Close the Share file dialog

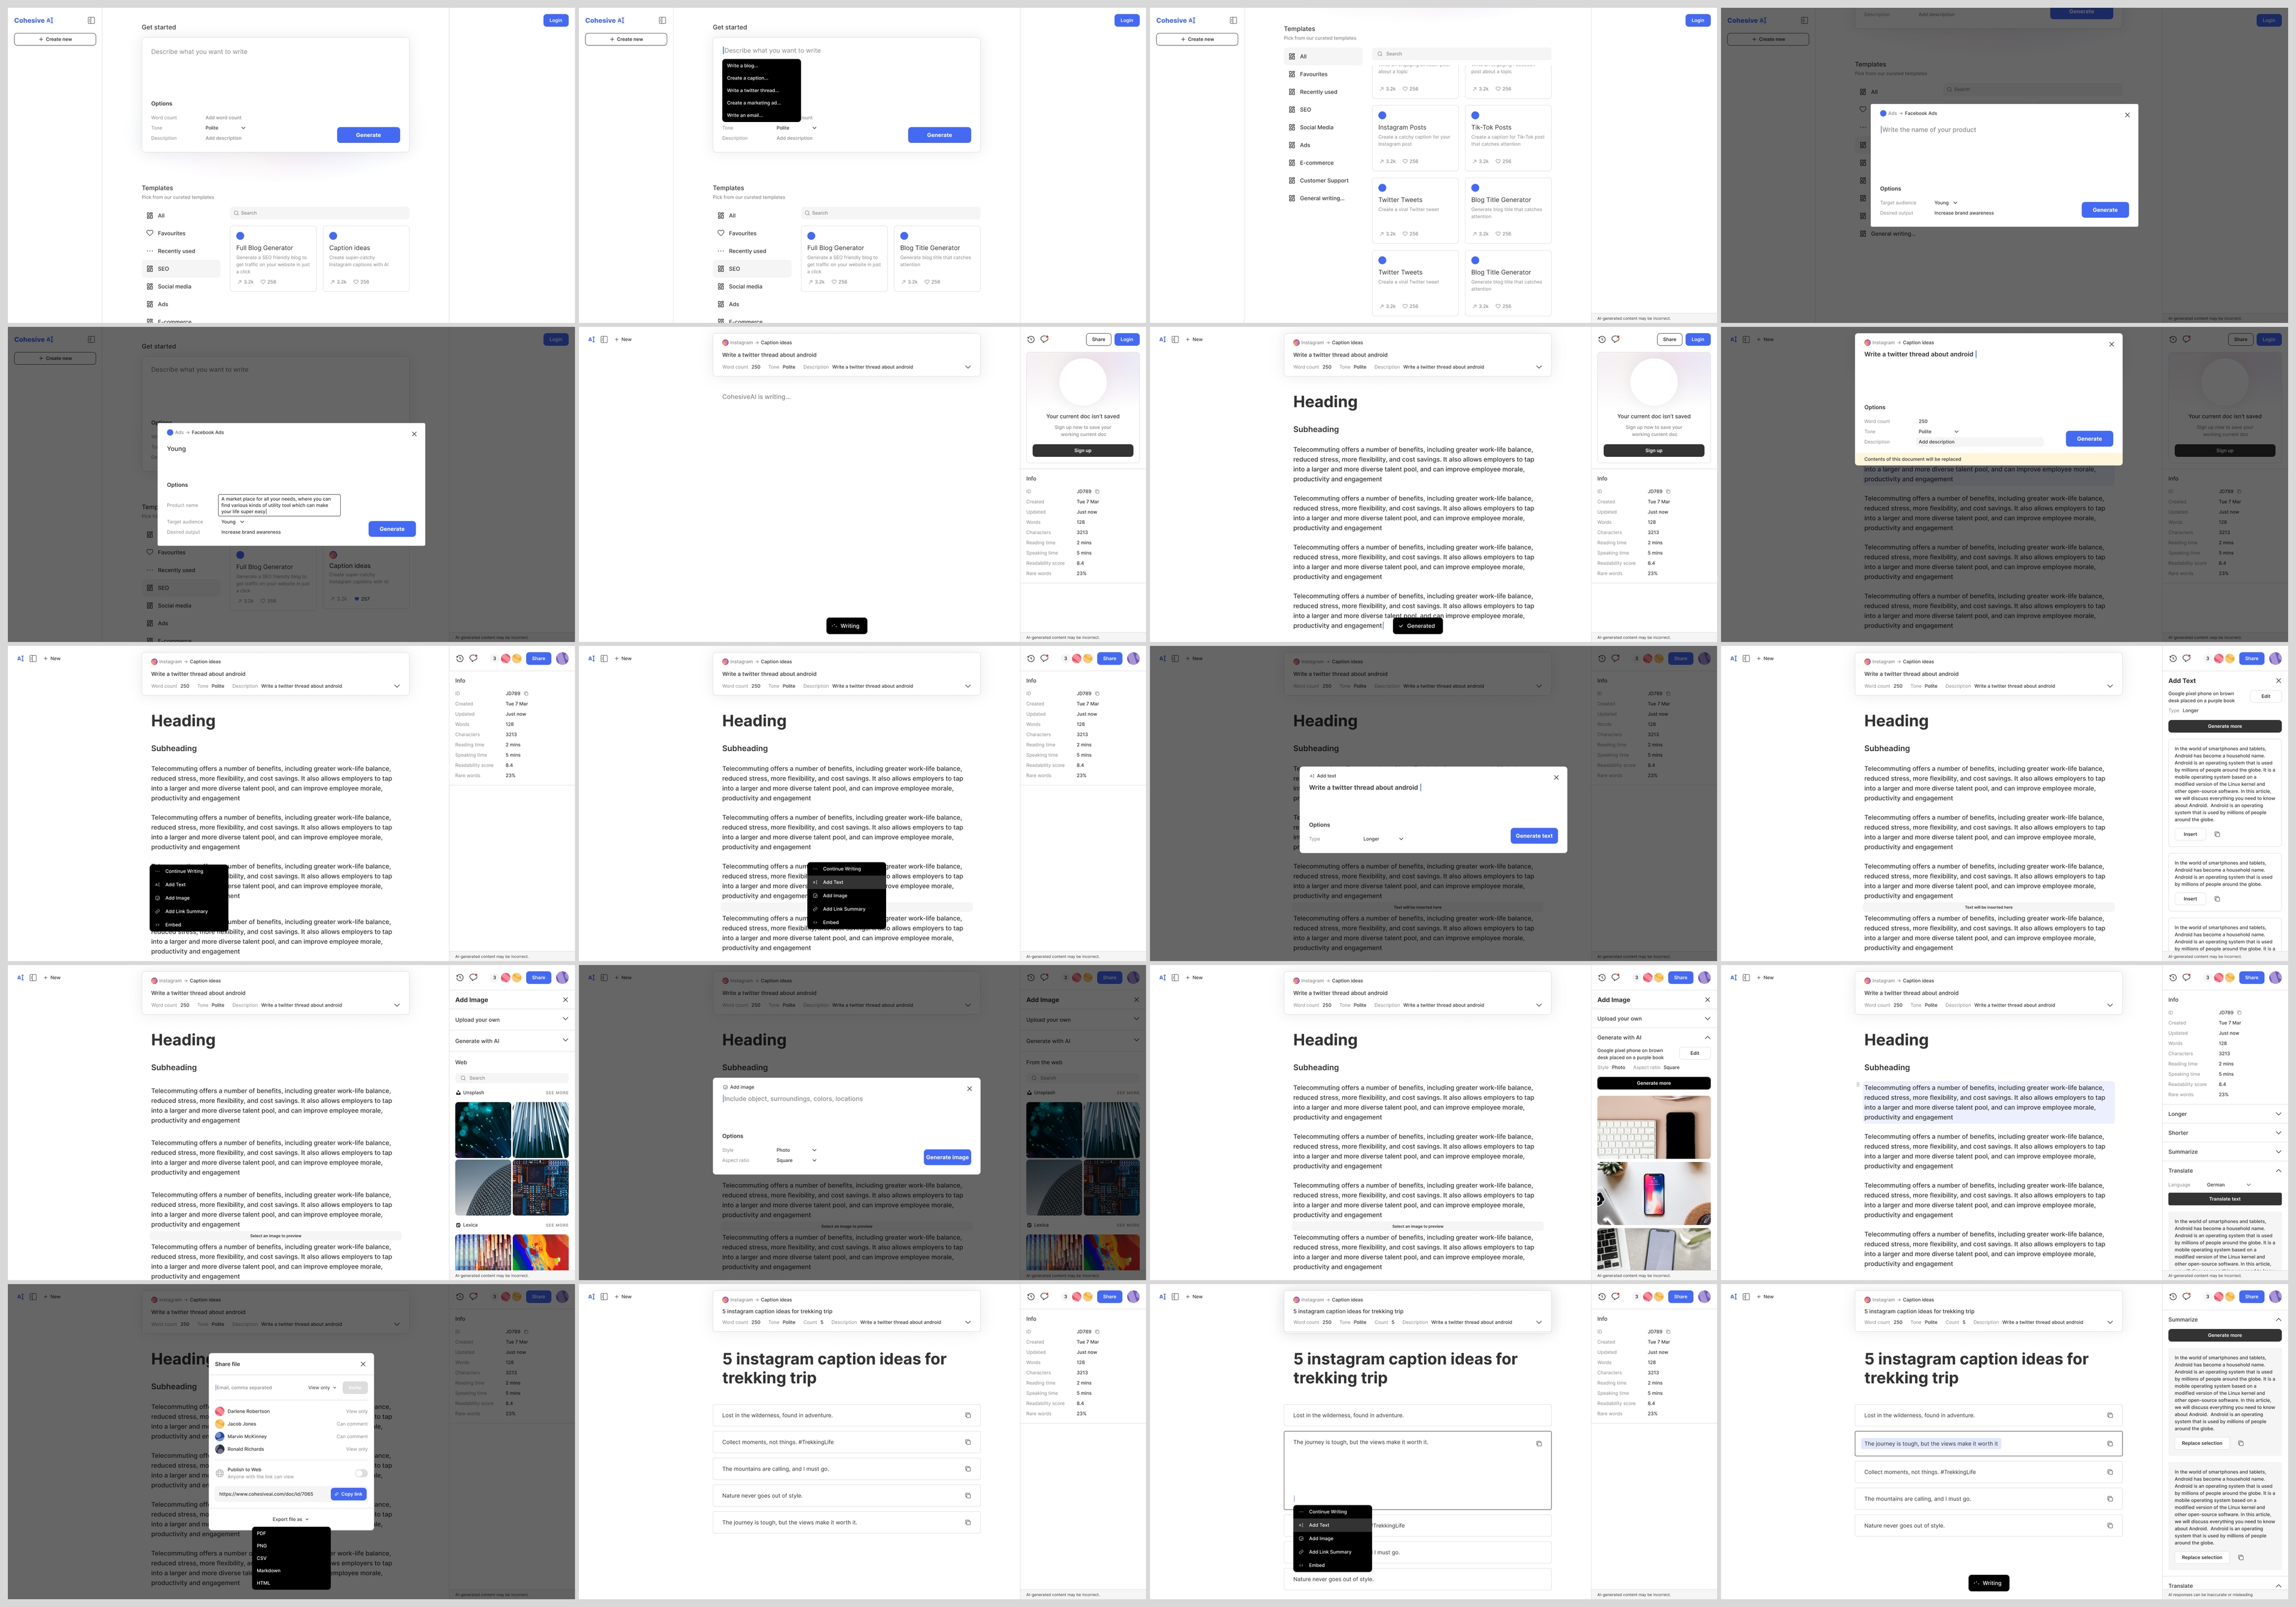pos(363,1364)
